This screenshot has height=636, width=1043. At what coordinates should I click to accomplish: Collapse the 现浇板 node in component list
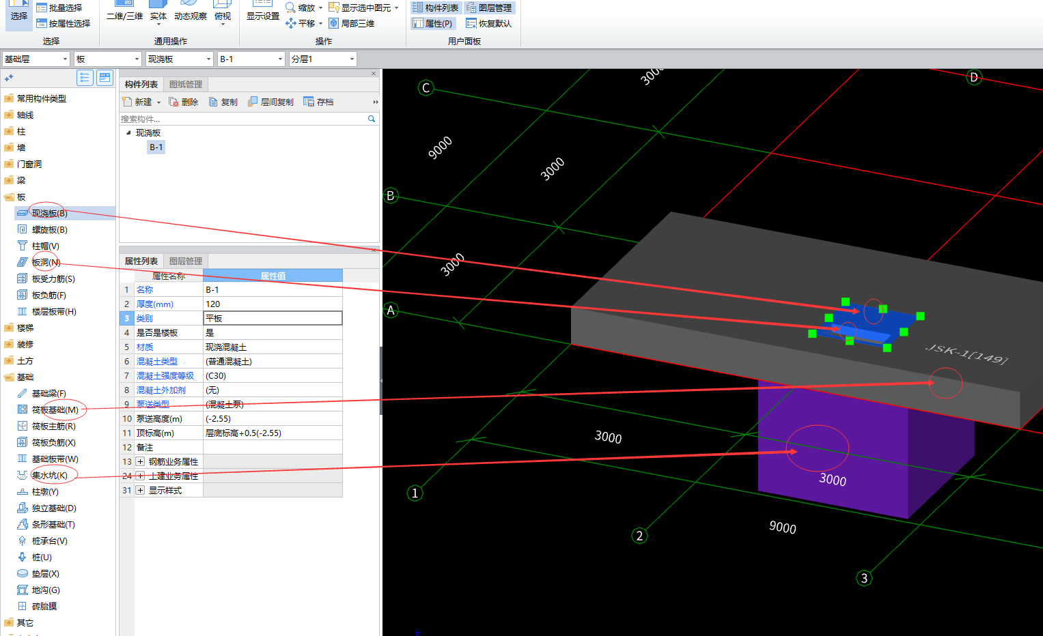[x=128, y=133]
